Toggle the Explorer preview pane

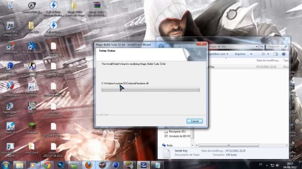point(276,54)
